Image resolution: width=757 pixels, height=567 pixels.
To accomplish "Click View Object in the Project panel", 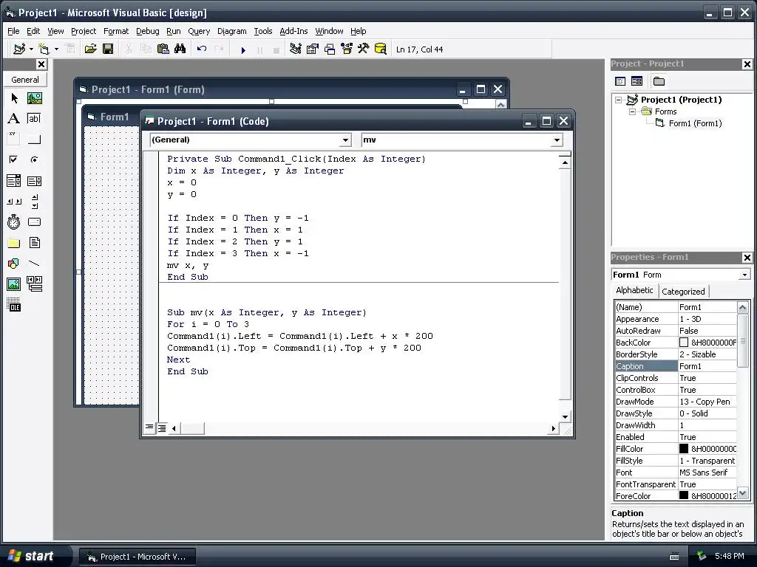I will click(x=637, y=81).
